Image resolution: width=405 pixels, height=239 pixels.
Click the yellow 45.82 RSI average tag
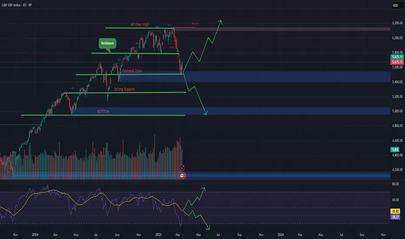(395, 211)
